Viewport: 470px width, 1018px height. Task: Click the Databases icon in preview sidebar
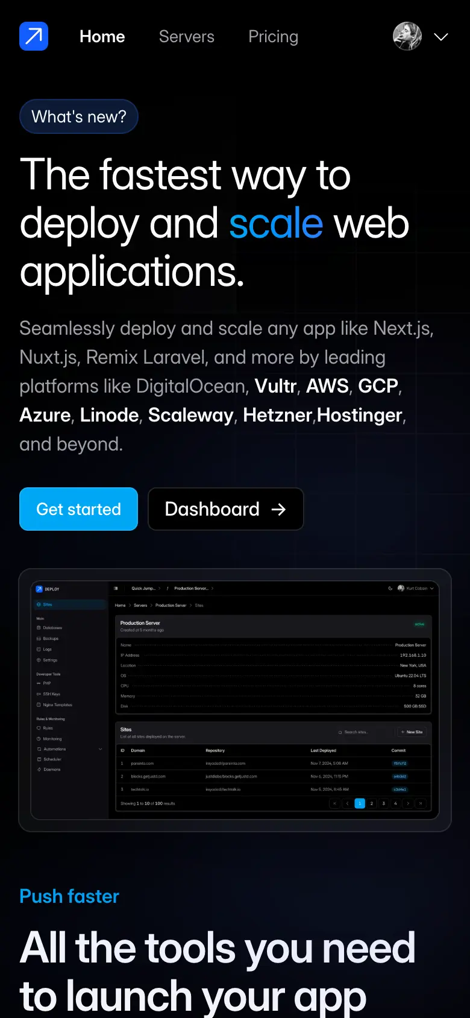pyautogui.click(x=39, y=628)
